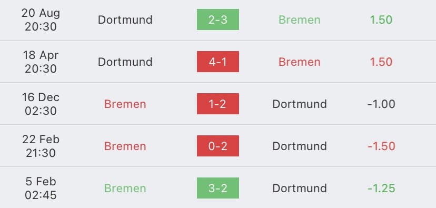Click green Bremen in 20 Aug match
This screenshot has width=436, height=208.
(300, 19)
